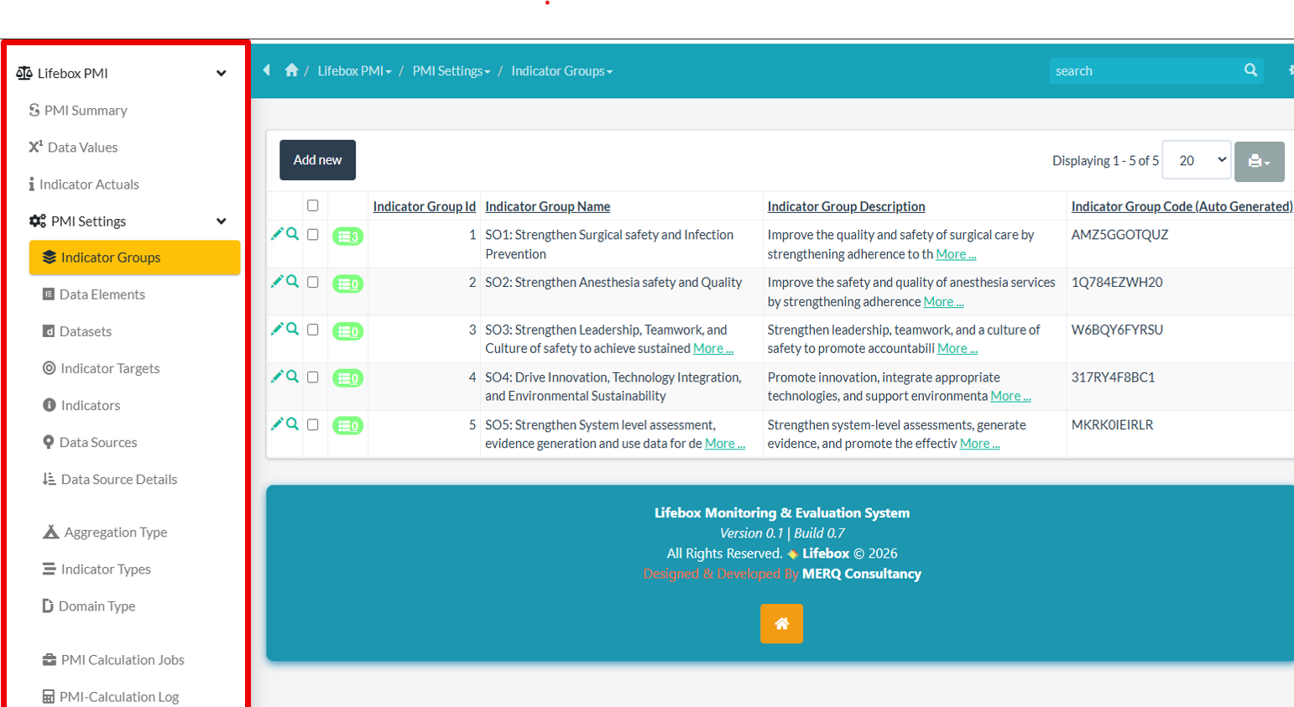Image resolution: width=1294 pixels, height=707 pixels.
Task: Select the checkbox for SO4 row
Action: [313, 377]
